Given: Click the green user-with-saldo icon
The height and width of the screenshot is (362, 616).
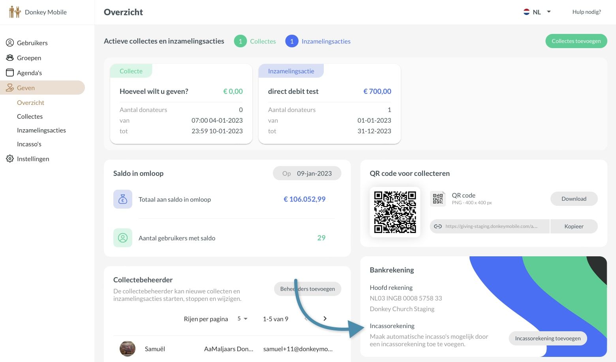Looking at the screenshot, I should 123,238.
